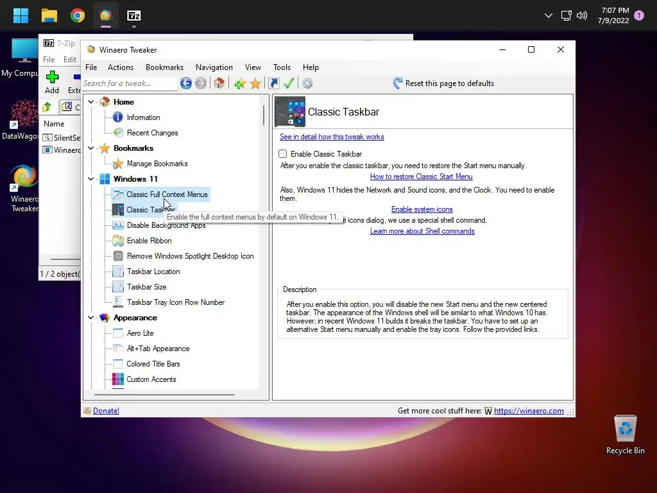Show hidden tray icons chevron

pyautogui.click(x=548, y=16)
